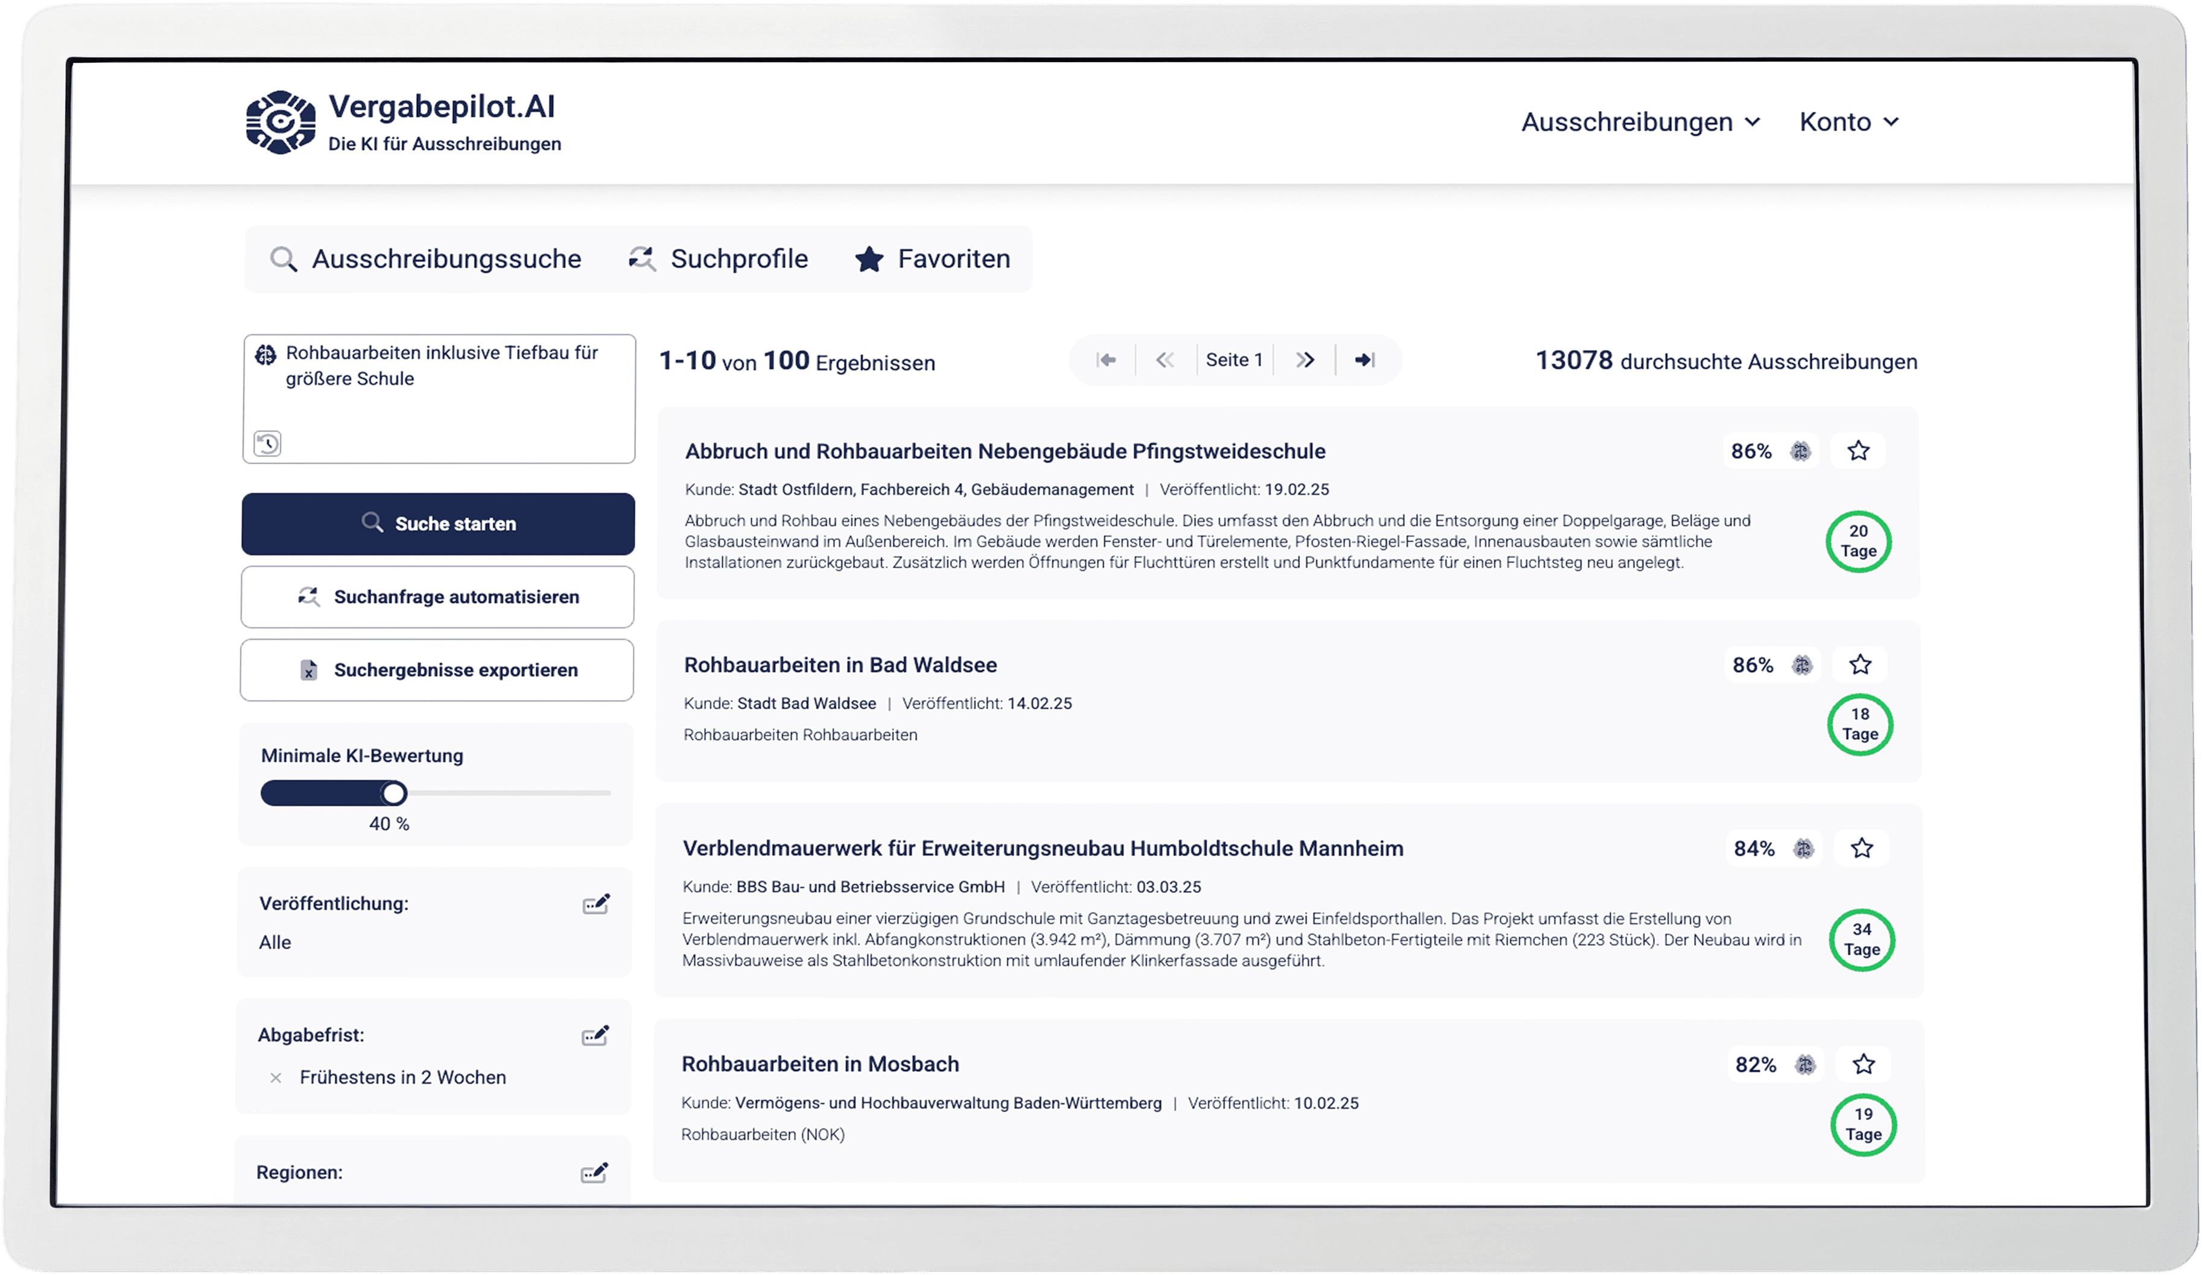Adjust the Minimale KI-Bewertung slider
This screenshot has height=1275, width=2202.
(394, 793)
